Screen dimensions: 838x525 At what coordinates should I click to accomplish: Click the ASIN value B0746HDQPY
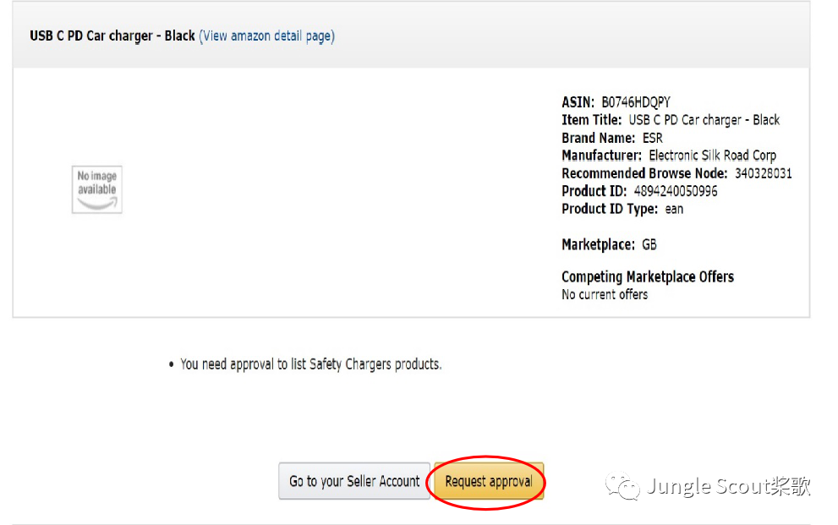click(x=636, y=102)
